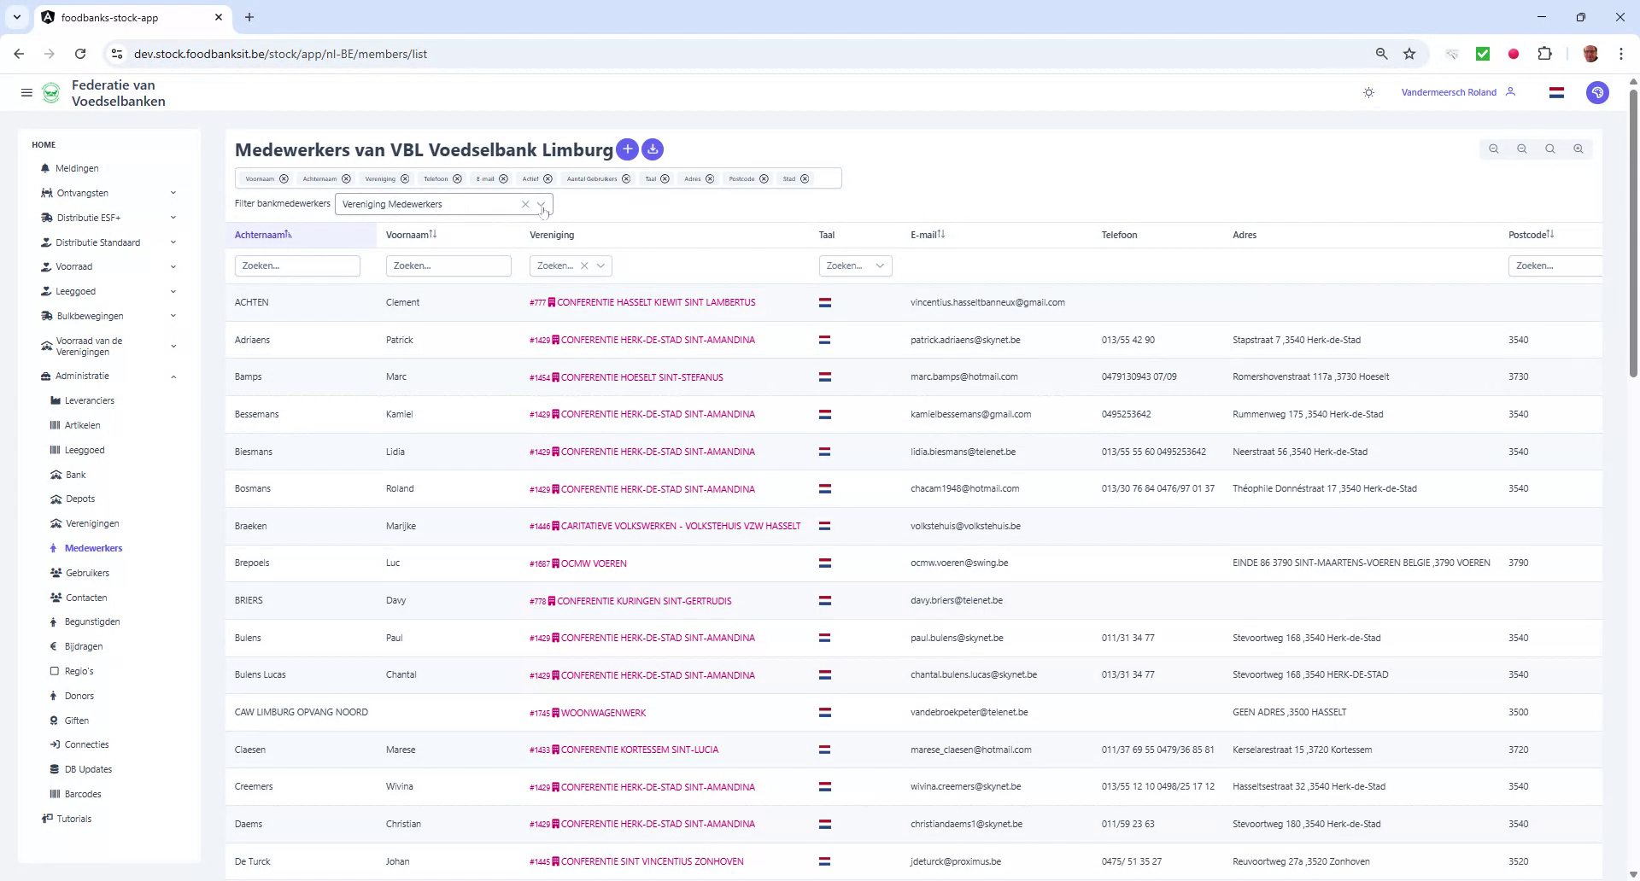Click the hamburger menu icon beside the logo

click(x=26, y=92)
